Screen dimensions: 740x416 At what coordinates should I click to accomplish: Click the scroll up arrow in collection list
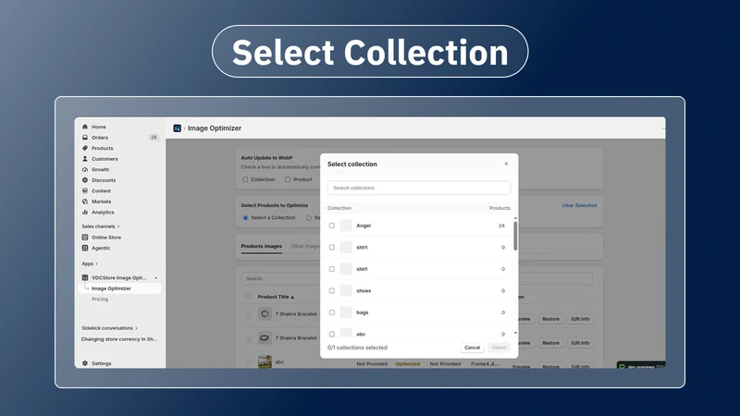(515, 218)
